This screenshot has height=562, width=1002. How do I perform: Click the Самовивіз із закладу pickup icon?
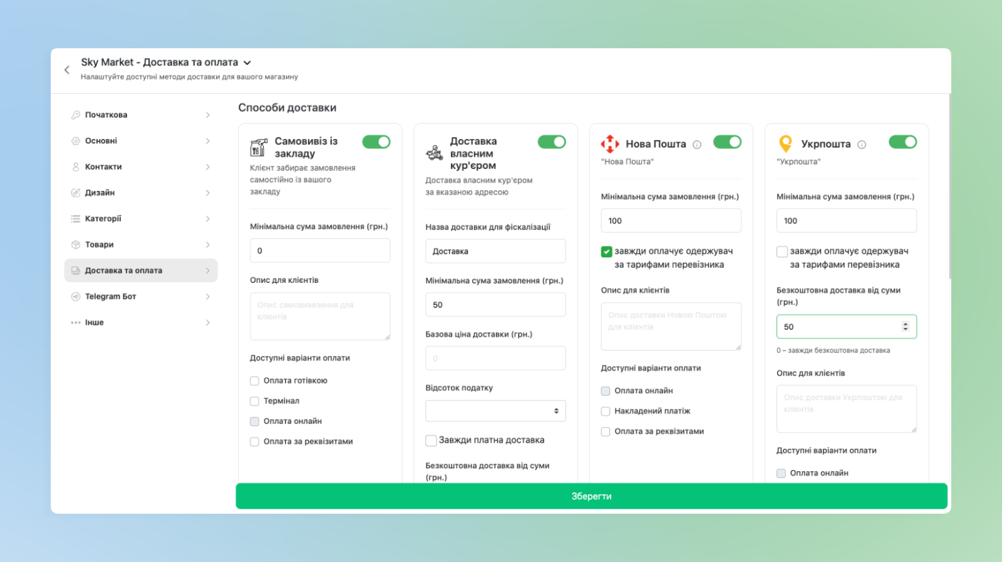(259, 148)
